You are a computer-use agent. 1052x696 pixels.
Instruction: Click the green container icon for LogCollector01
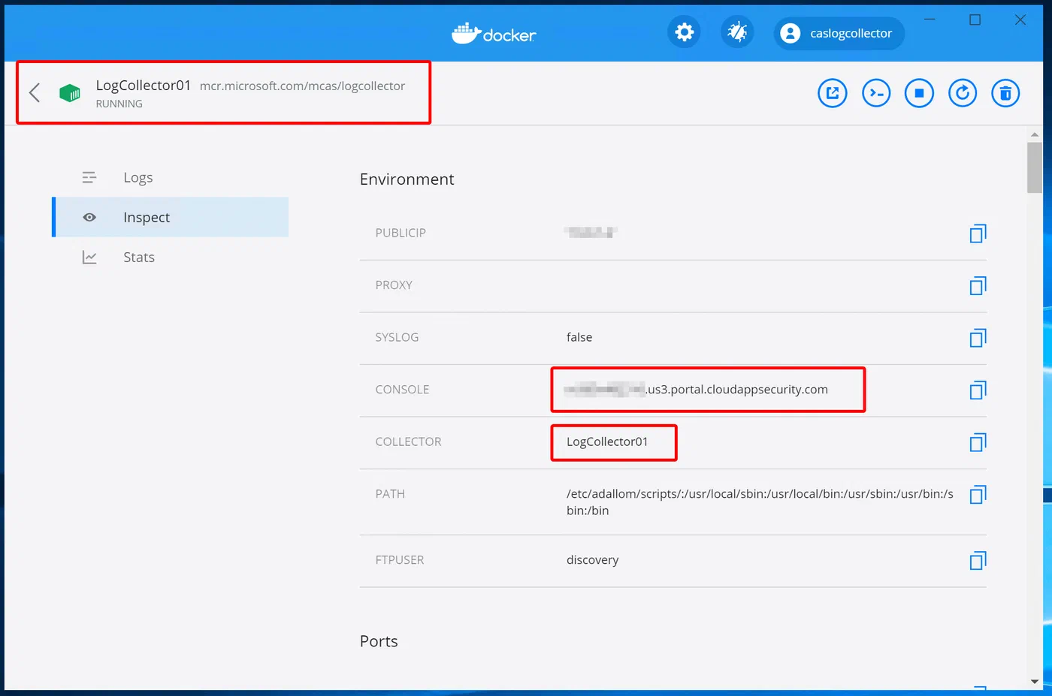70,93
